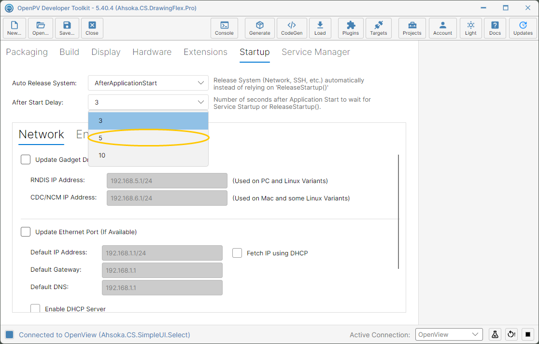Screen dimensions: 539x344
Task: Save the current project
Action: point(67,28)
